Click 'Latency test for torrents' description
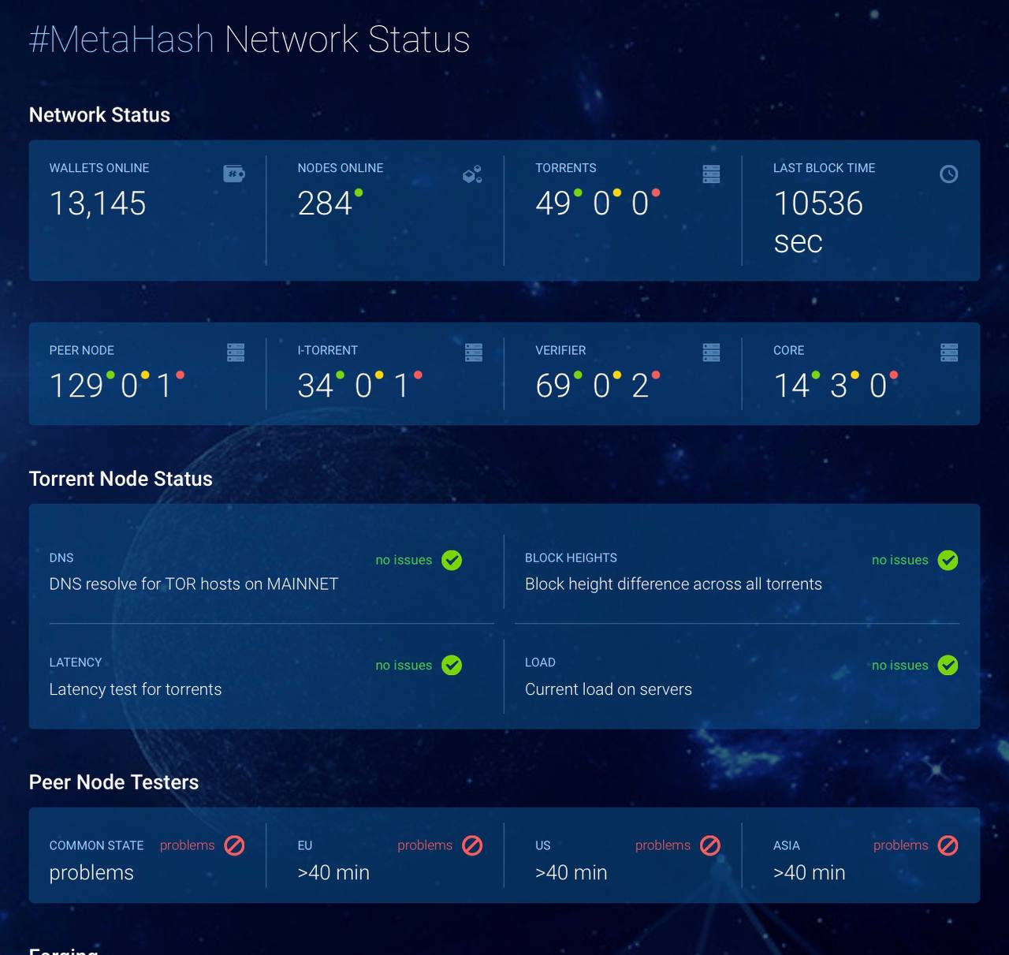 point(136,689)
